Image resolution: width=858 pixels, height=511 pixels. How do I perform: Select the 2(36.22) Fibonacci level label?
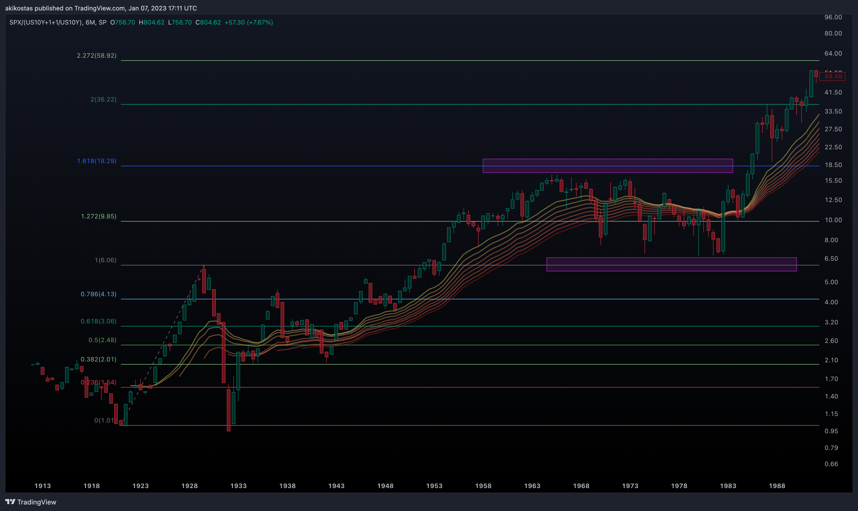pos(103,99)
